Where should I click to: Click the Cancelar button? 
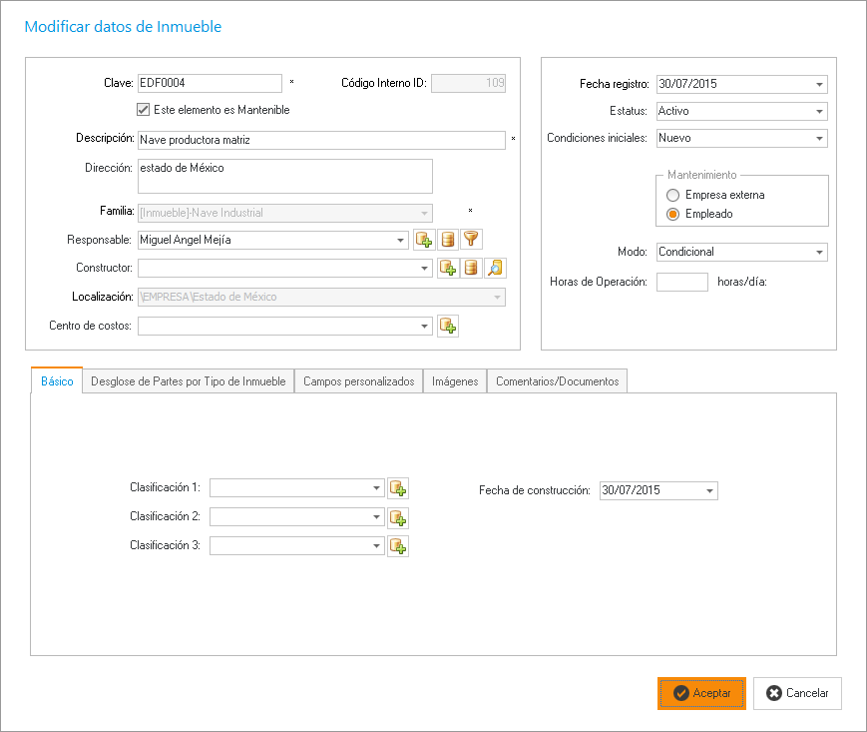tap(797, 693)
